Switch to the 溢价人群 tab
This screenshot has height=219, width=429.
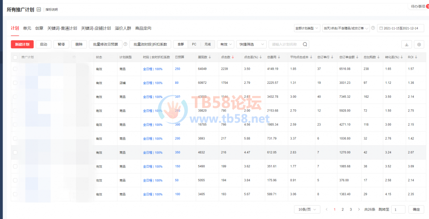click(x=123, y=28)
